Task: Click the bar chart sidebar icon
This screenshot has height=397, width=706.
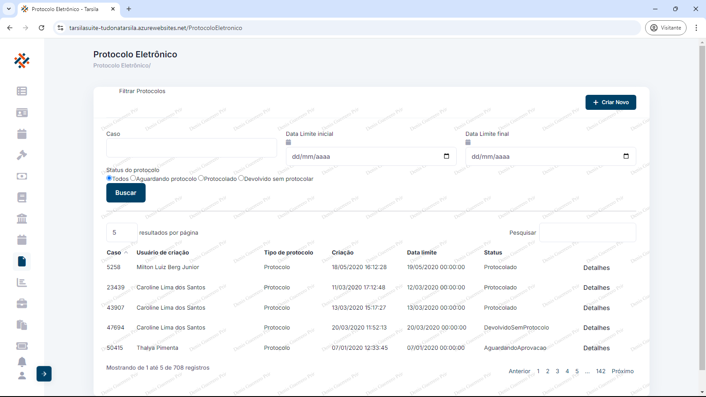Action: click(x=22, y=282)
